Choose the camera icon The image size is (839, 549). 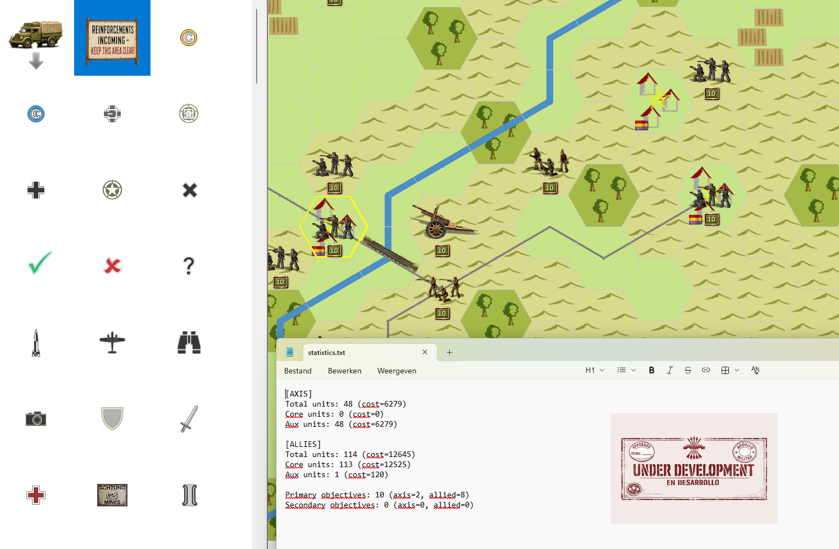click(x=36, y=418)
